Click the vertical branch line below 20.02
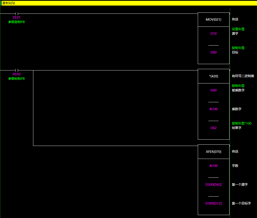 point(33,108)
